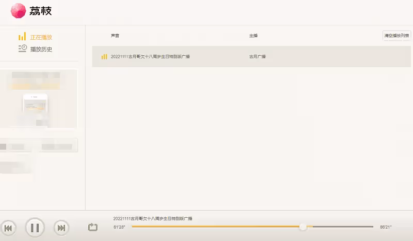Image resolution: width=413 pixels, height=241 pixels.
Task: Open the 吉月广播 host link in list
Action: 257,56
